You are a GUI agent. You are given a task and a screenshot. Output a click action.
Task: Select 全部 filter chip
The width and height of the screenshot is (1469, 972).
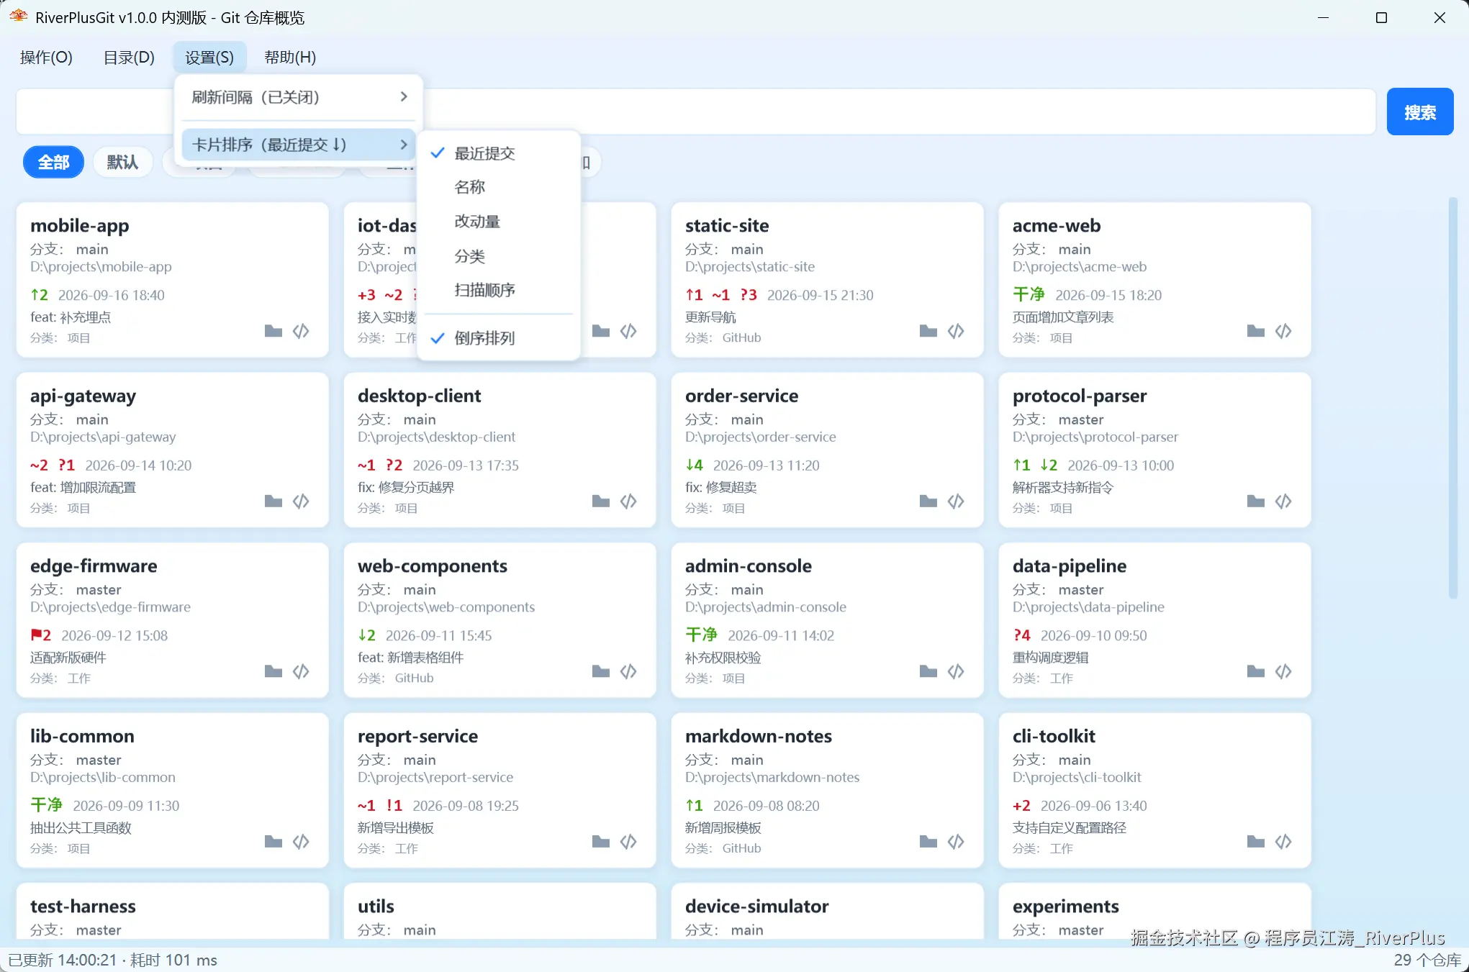coord(53,163)
